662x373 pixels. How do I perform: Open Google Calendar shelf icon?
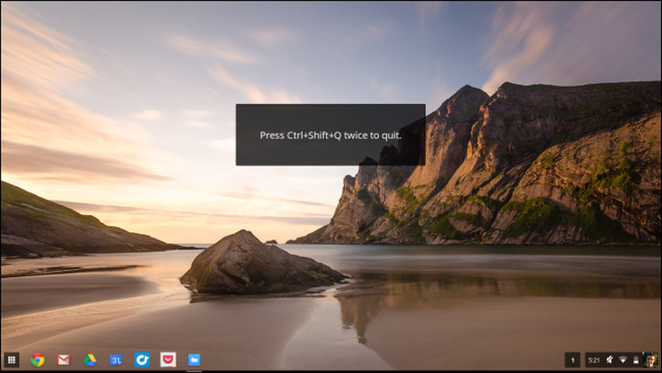(x=116, y=360)
